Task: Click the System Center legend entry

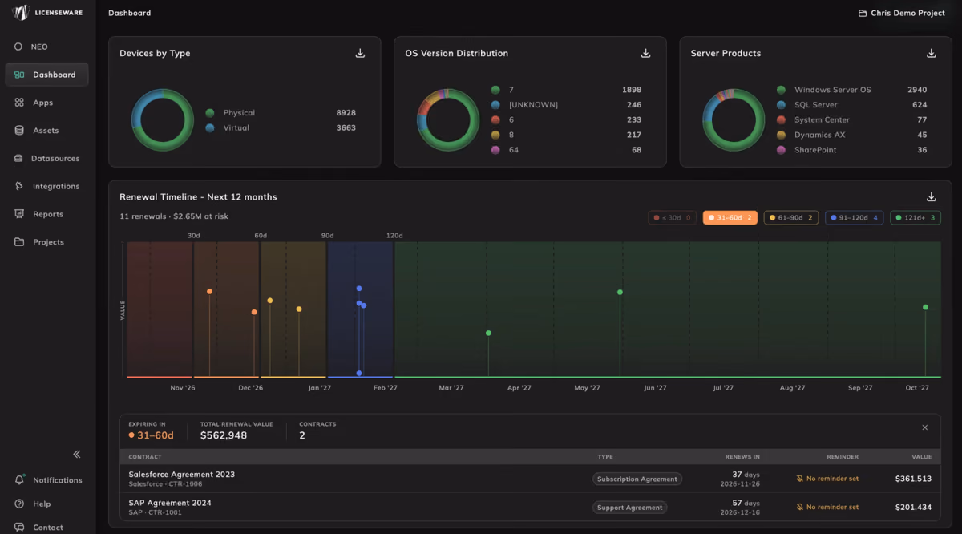Action: coord(851,119)
